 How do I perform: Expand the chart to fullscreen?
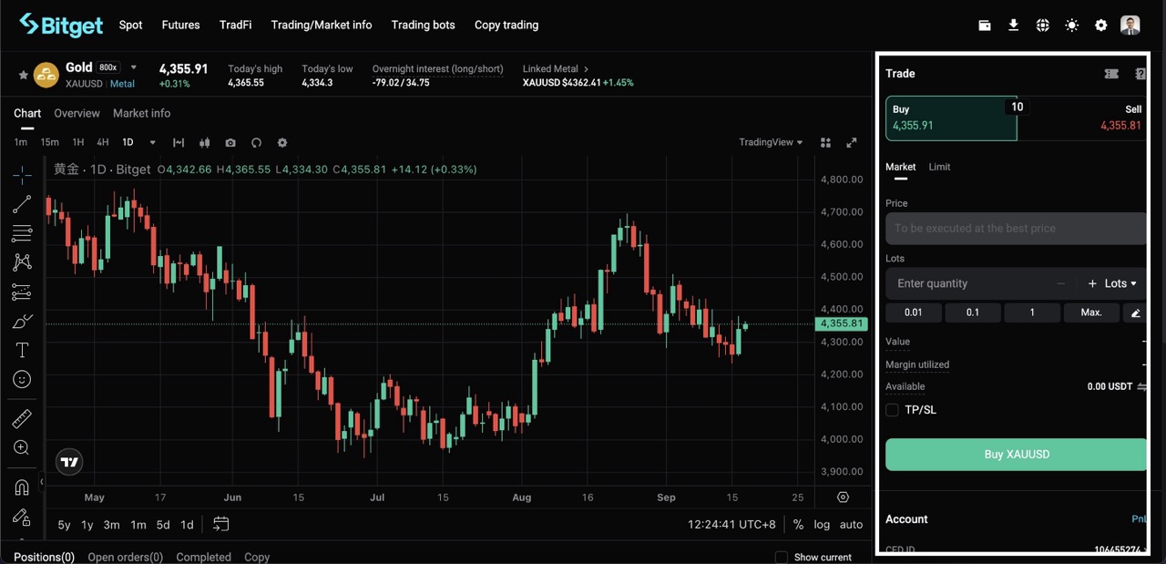pyautogui.click(x=852, y=142)
